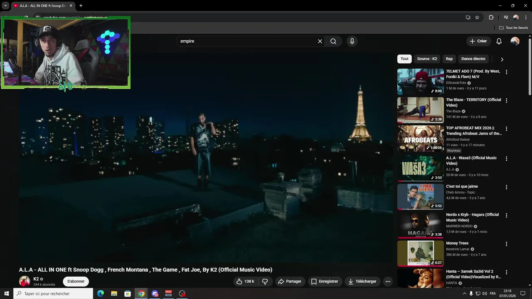532x299 pixels.
Task: Open YouTube notifications bell
Action: point(499,41)
